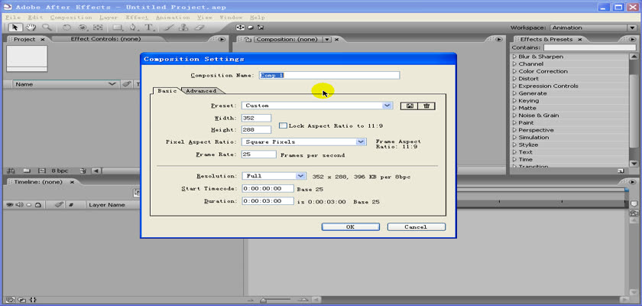Click New Composition icon in Project panel
This screenshot has width=642, height=306.
coord(41,171)
